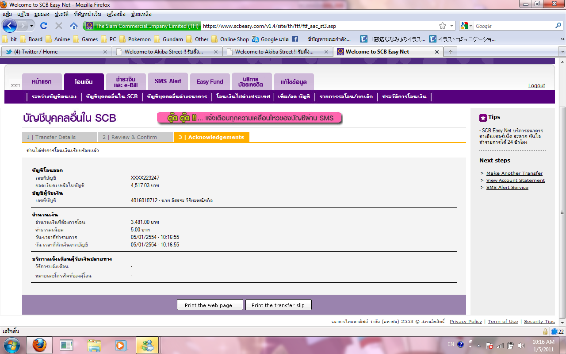Open the bit bookmark folder
The height and width of the screenshot is (354, 566).
[x=10, y=39]
